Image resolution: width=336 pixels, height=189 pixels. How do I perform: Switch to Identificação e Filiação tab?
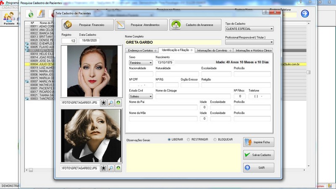point(176,50)
